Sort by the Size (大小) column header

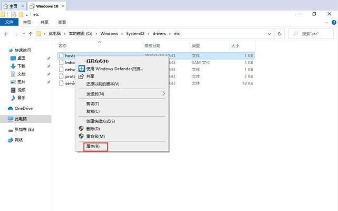pyautogui.click(x=235, y=45)
